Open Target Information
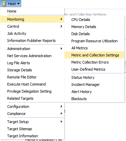 pos(23,136)
